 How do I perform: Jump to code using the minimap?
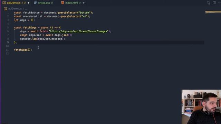pos(213,12)
